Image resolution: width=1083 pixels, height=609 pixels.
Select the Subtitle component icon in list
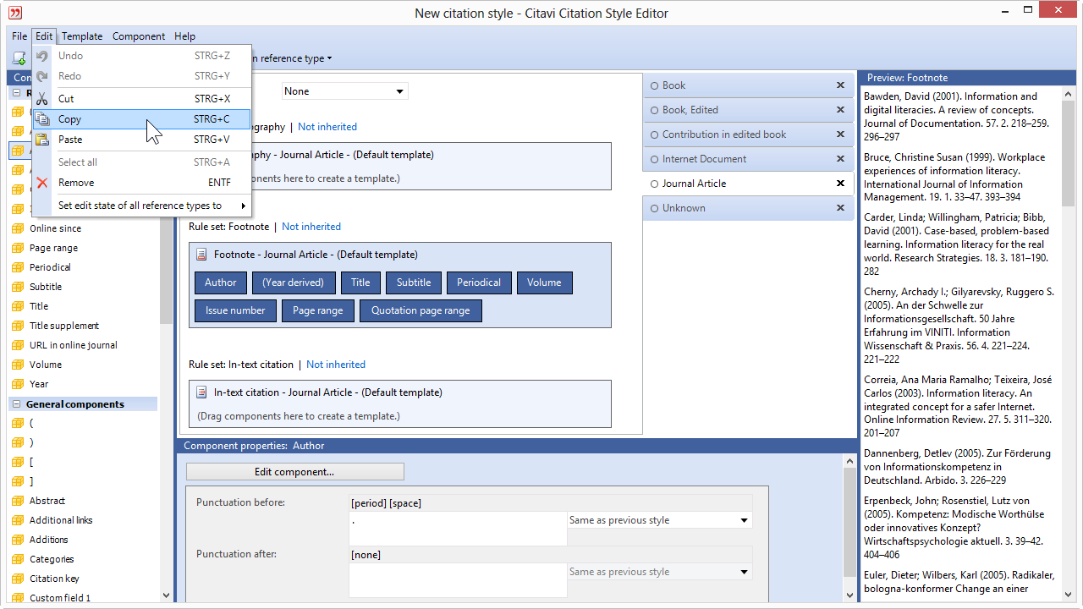[17, 287]
